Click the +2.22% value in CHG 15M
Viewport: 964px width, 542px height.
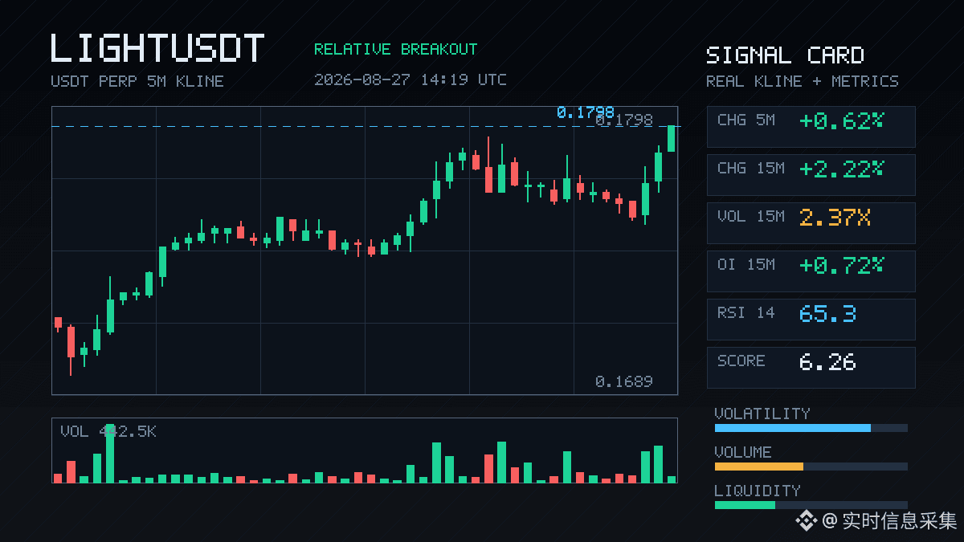click(x=841, y=169)
